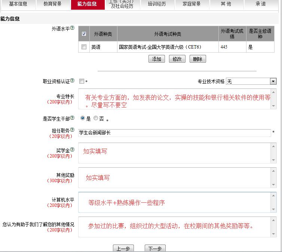Click the 删除 button
This screenshot has height=252, width=282.
click(x=197, y=59)
